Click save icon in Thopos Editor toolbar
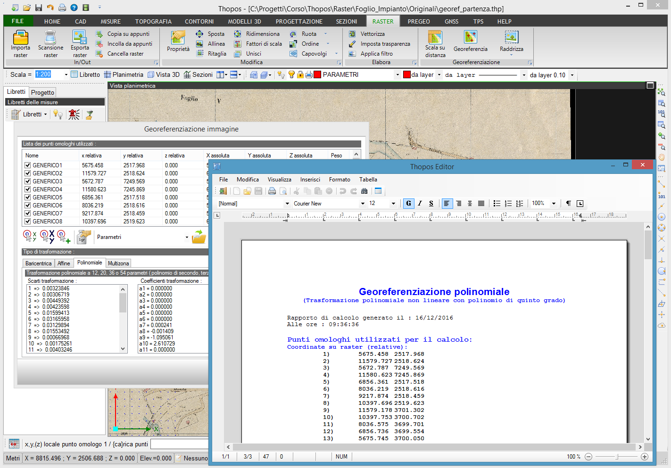This screenshot has width=671, height=468. 258,191
